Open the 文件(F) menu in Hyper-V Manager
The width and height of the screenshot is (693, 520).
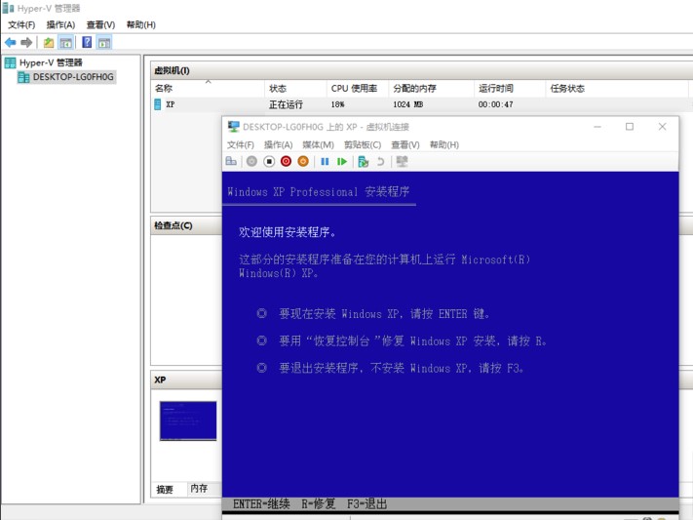click(x=21, y=24)
